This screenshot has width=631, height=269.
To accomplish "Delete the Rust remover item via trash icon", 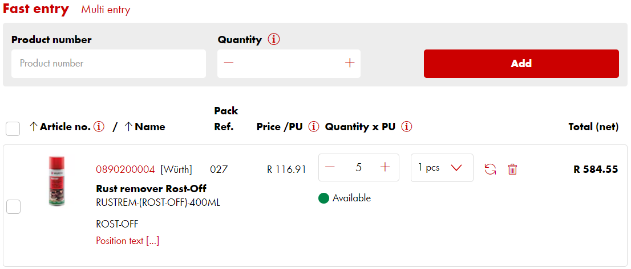I will coord(512,169).
